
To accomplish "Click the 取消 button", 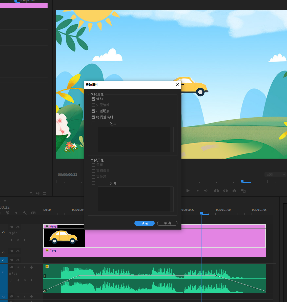I will click(167, 223).
